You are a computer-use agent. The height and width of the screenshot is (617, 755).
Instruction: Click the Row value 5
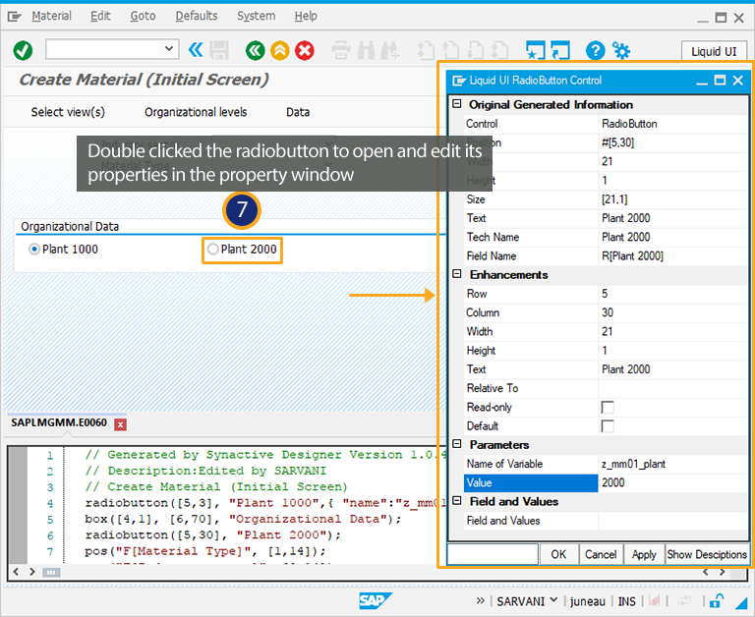[x=605, y=294]
